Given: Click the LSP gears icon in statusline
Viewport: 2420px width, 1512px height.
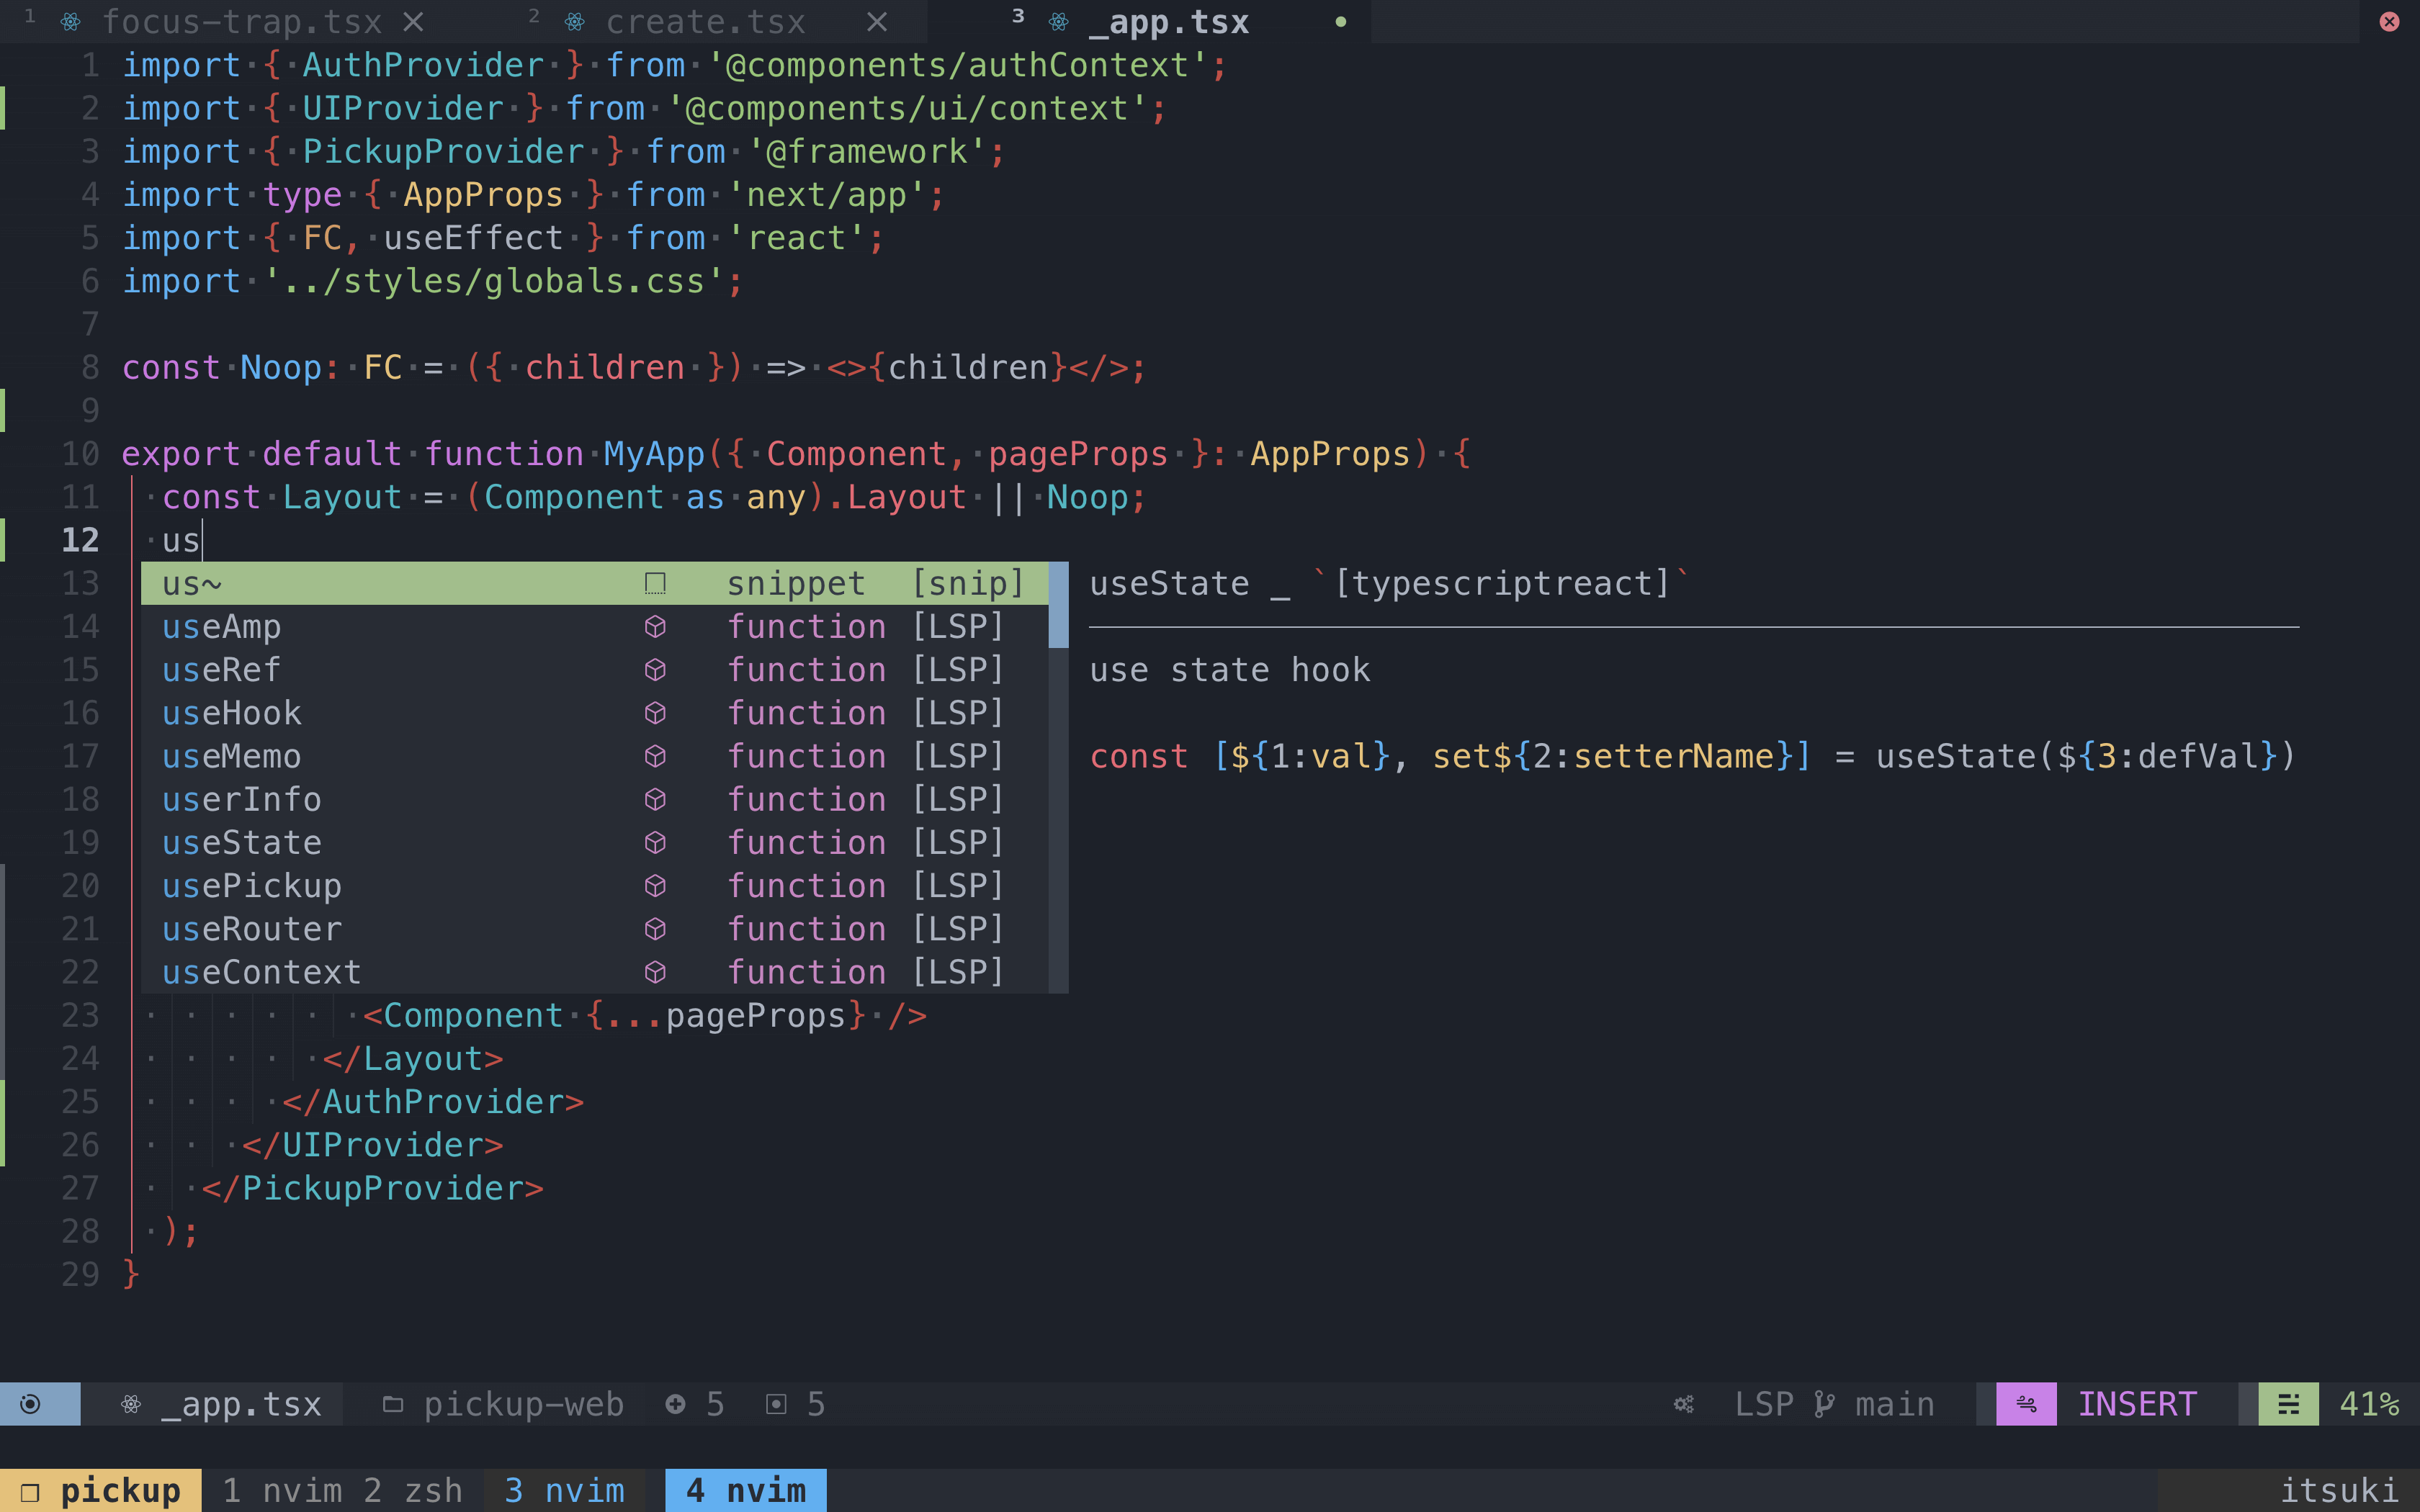Looking at the screenshot, I should 1684,1404.
